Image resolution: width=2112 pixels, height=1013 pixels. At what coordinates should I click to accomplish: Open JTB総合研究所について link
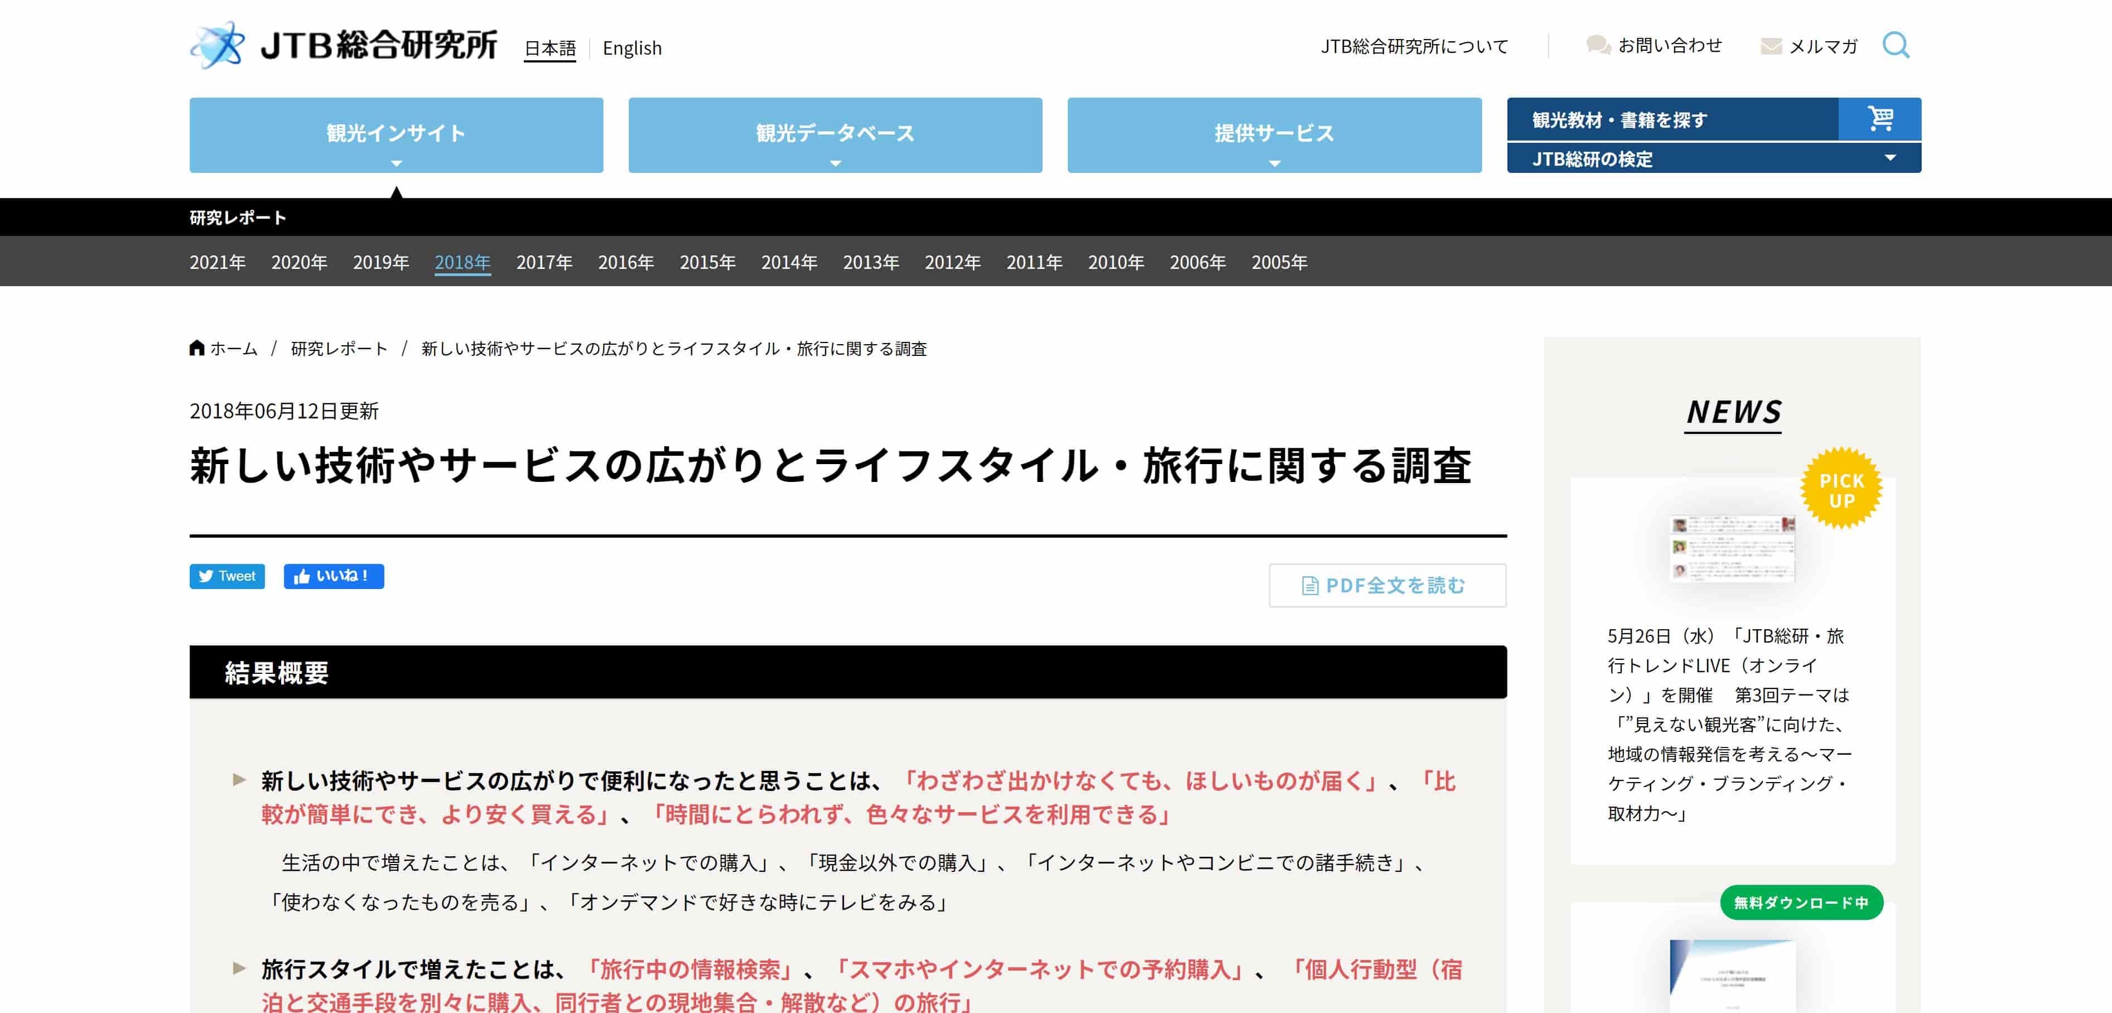1414,47
